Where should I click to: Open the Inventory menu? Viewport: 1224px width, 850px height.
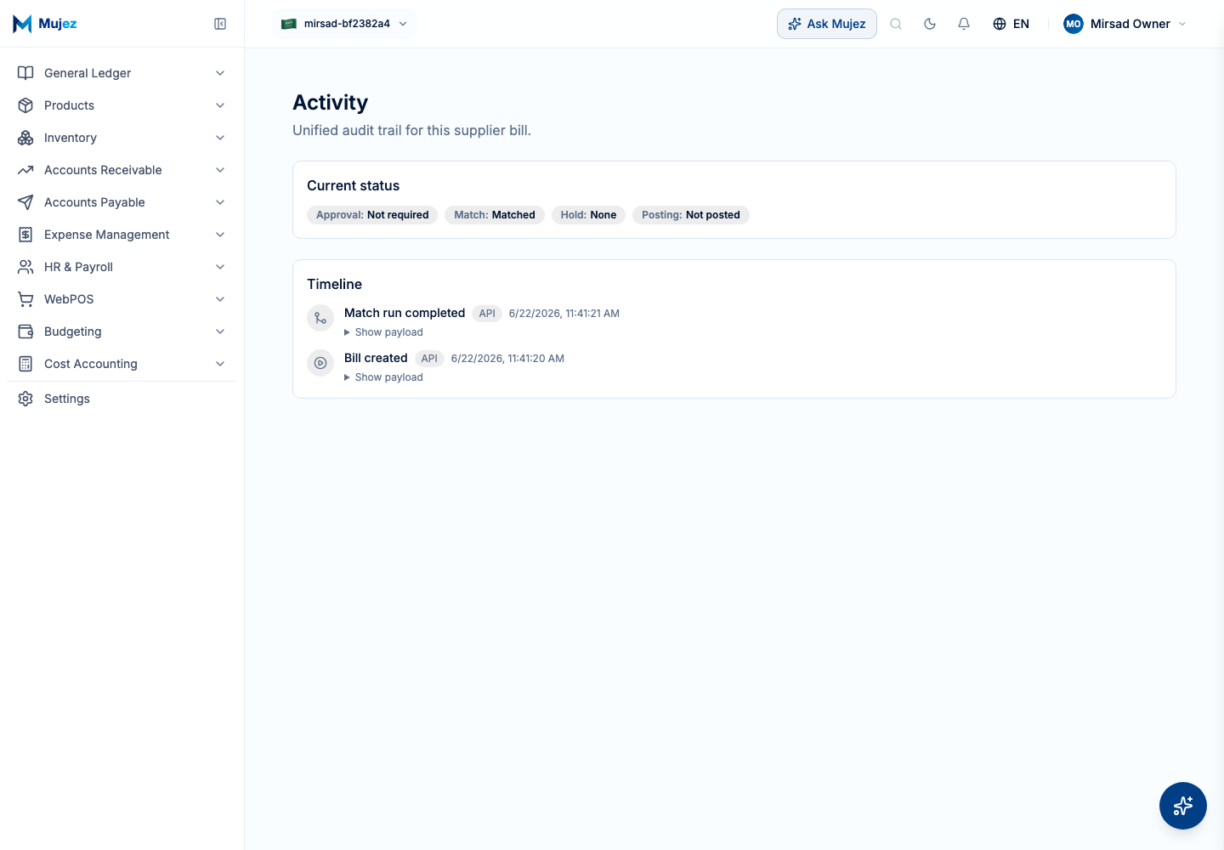click(122, 138)
